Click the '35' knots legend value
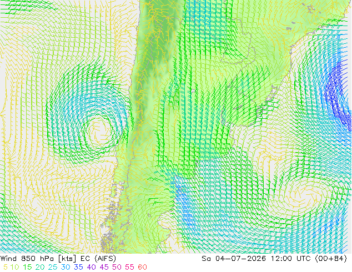 78,267
